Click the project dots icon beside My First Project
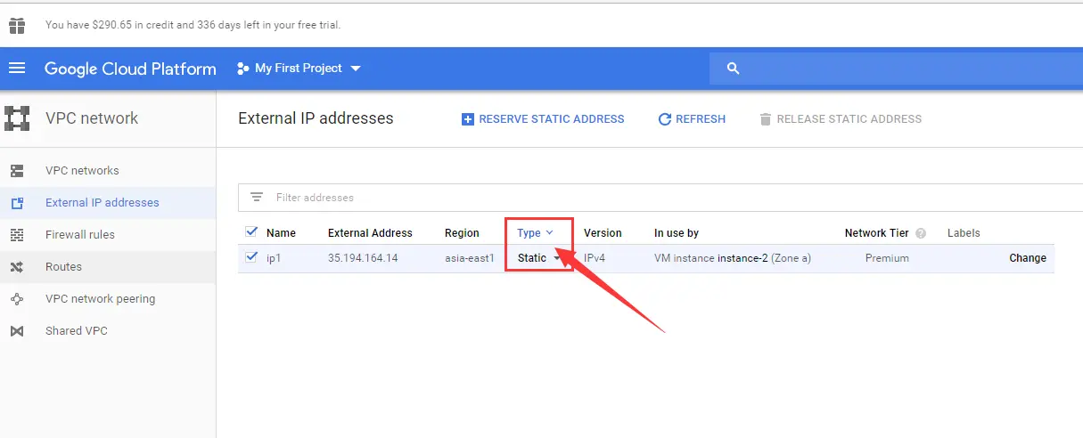Screen dimensions: 1083x438 click(x=242, y=69)
